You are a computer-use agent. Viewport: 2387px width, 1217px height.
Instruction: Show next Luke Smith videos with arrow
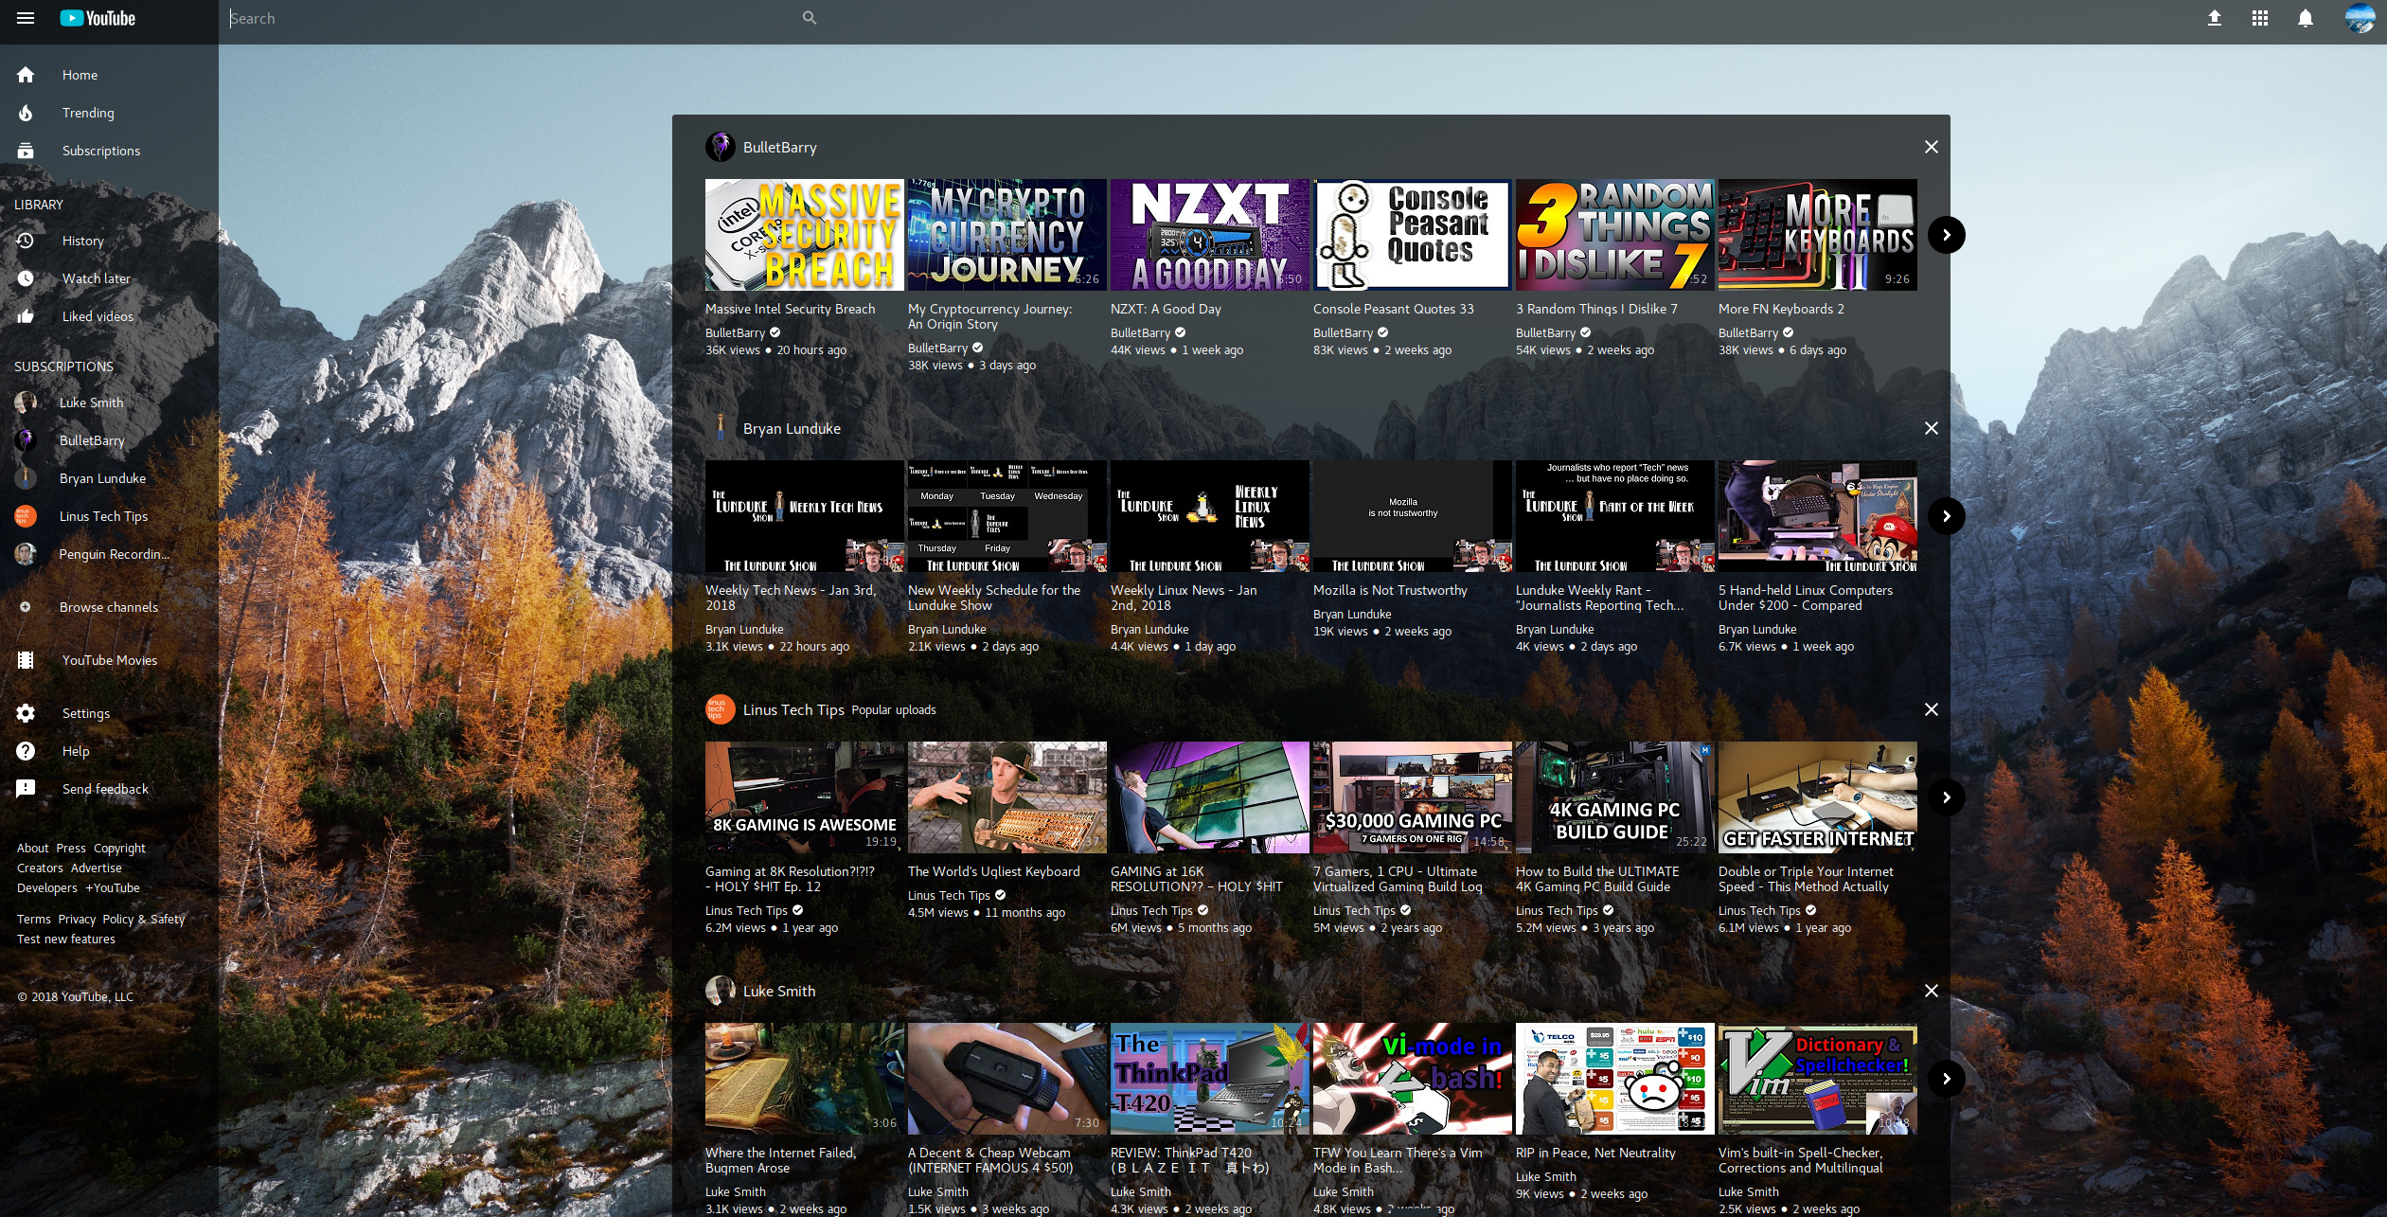[1947, 1079]
